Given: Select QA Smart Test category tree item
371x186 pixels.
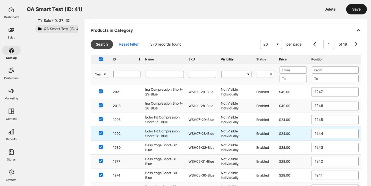Looking at the screenshot, I should pos(57,29).
